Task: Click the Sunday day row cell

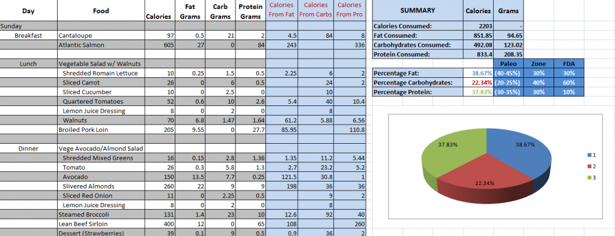Action: (x=29, y=26)
